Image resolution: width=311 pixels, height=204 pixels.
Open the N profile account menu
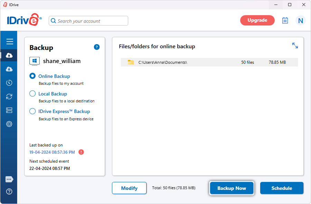coord(300,21)
